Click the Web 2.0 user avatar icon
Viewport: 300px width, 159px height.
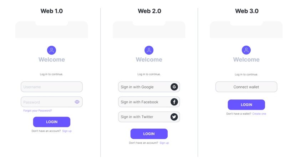(149, 50)
